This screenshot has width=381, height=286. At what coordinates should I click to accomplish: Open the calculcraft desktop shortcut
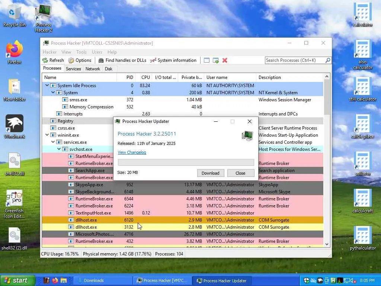click(x=362, y=201)
